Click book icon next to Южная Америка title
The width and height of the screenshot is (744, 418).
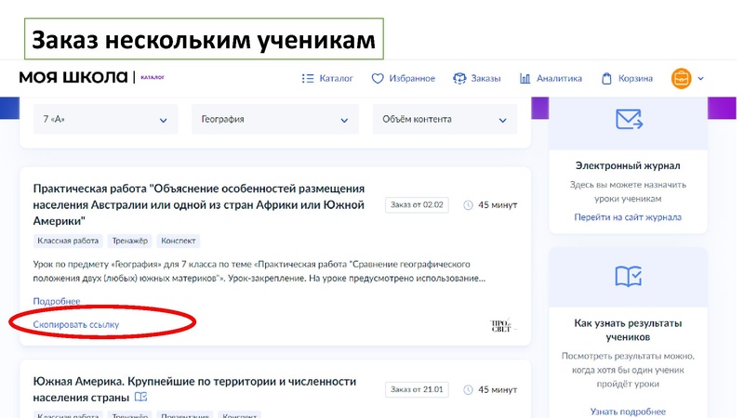point(141,397)
